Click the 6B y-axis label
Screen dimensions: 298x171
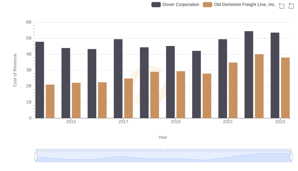pyautogui.click(x=29, y=22)
